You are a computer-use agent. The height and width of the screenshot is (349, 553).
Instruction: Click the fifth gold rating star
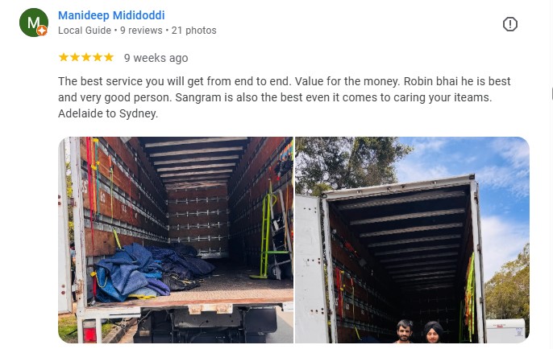[x=109, y=57]
